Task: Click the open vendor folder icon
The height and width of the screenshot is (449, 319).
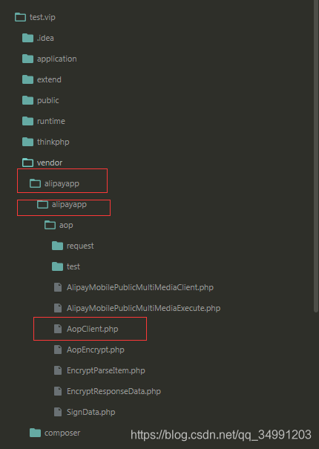Action: 27,163
